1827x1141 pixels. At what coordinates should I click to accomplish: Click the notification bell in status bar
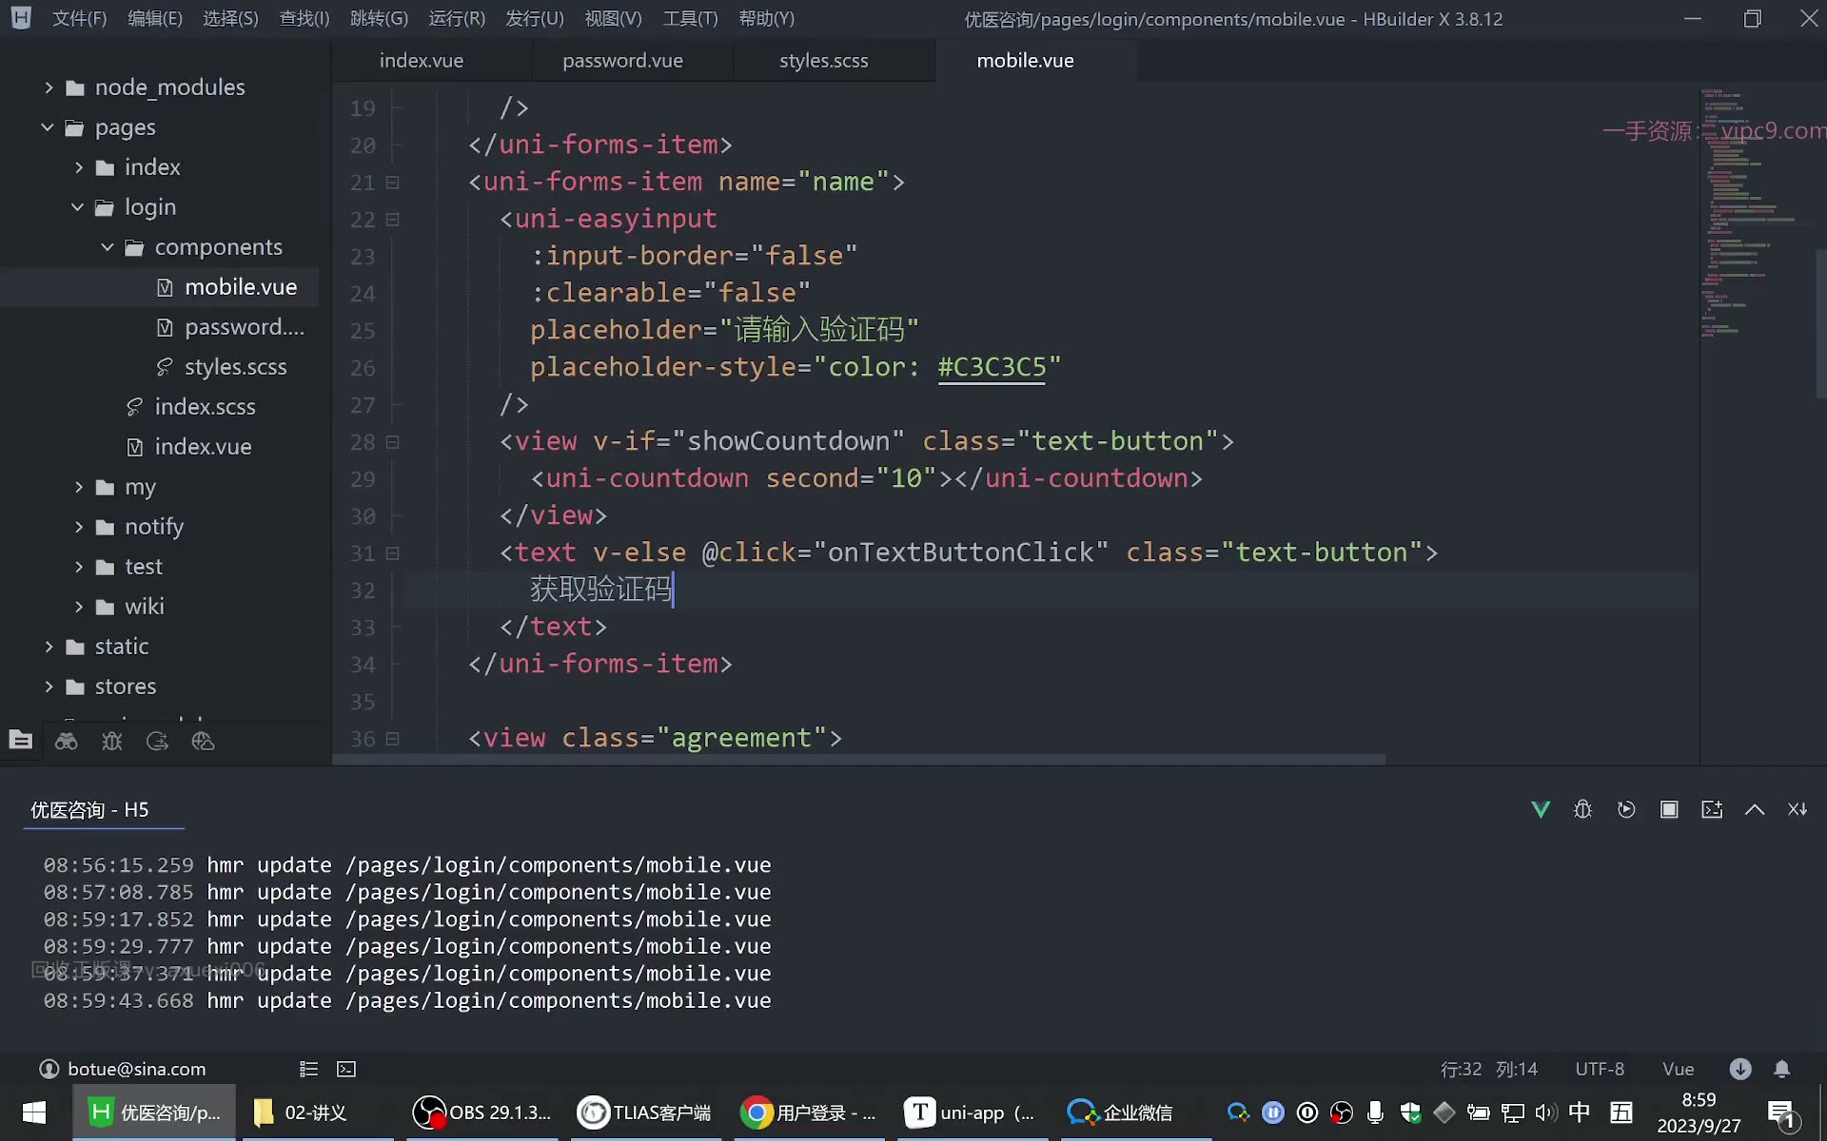[1782, 1069]
